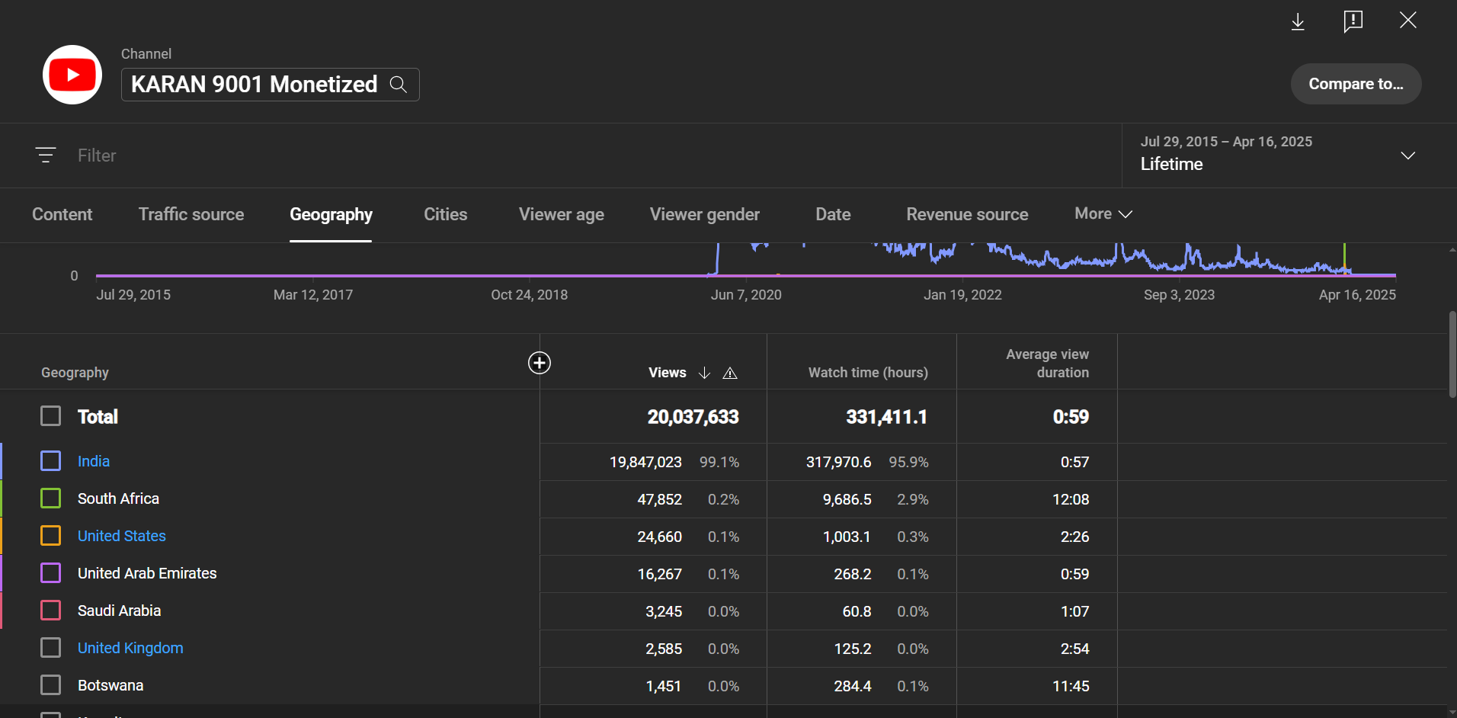Screen dimensions: 1457x718
Task: Click the download report icon
Action: 1298,21
